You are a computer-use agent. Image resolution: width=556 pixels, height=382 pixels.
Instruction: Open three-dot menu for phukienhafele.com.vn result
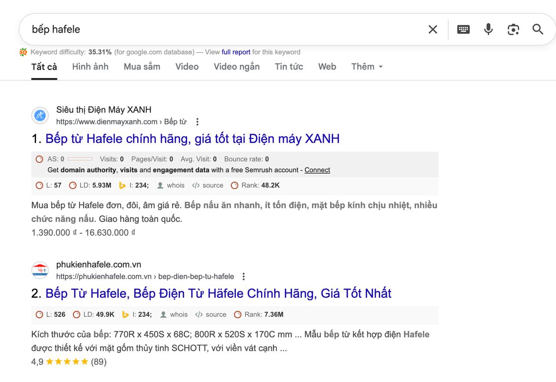click(244, 277)
